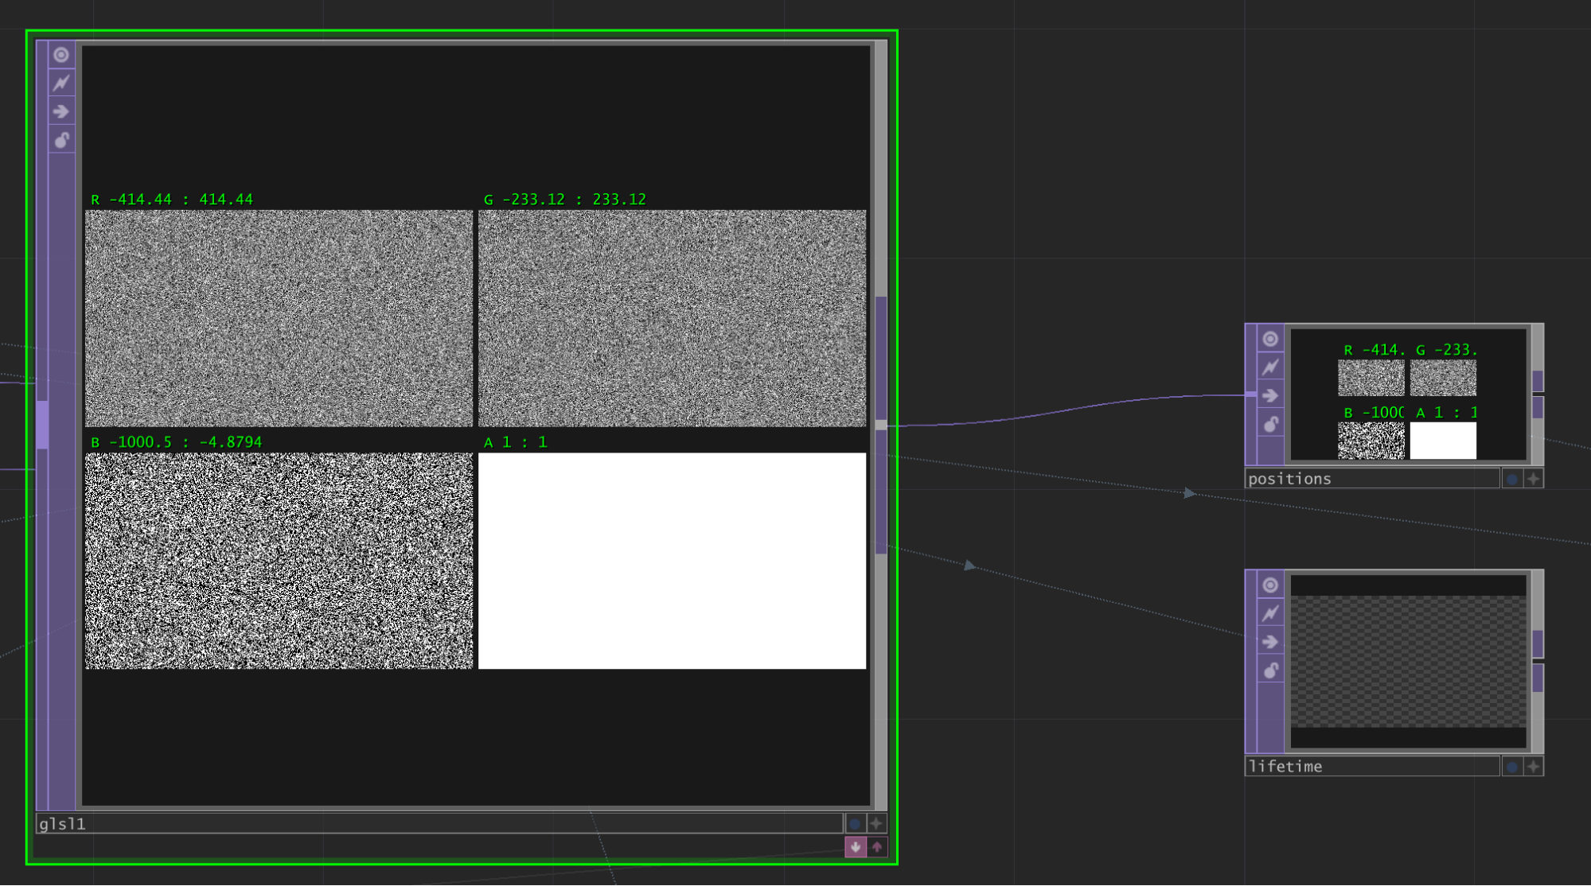This screenshot has height=886, width=1591.
Task: Click pink down-arrow docked operator button on glsl1
Action: [856, 847]
